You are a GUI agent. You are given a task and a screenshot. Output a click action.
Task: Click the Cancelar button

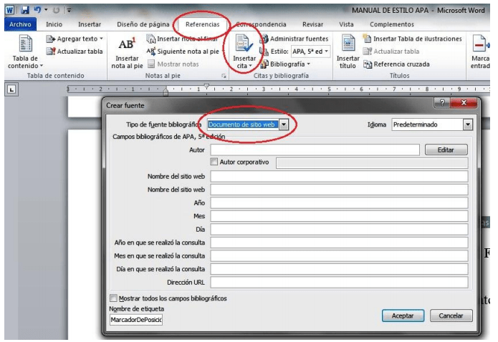(x=451, y=316)
